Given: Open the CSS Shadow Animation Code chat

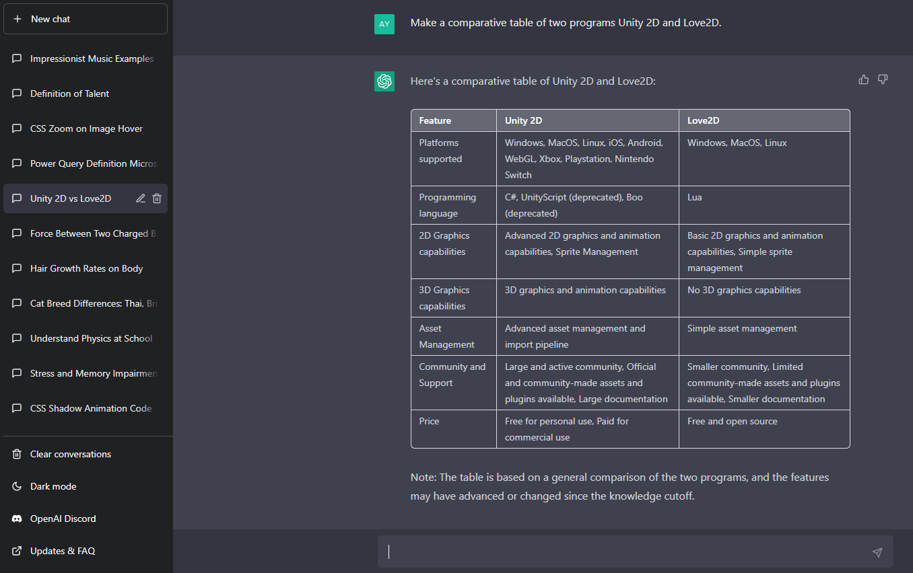Looking at the screenshot, I should 86,408.
